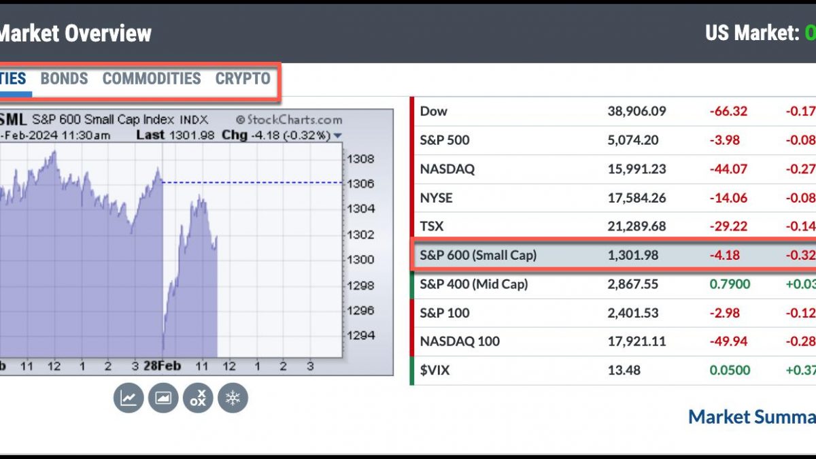
Task: Select the NASDAQ 100 index name
Action: tap(460, 341)
